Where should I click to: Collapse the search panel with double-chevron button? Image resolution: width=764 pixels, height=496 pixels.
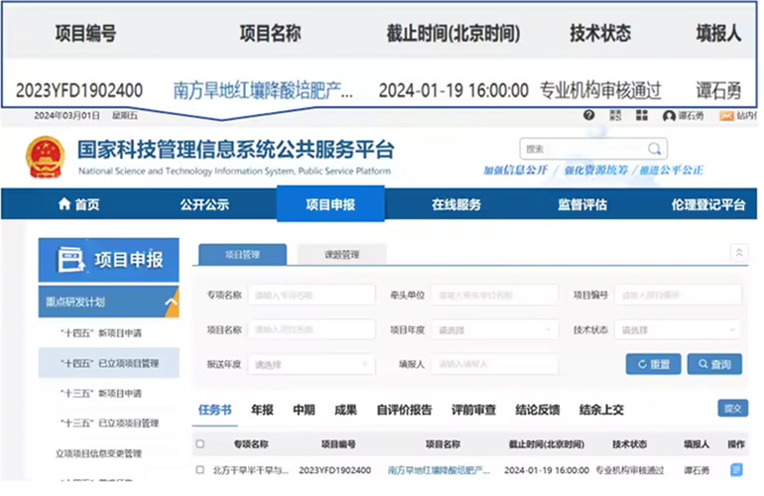[738, 254]
